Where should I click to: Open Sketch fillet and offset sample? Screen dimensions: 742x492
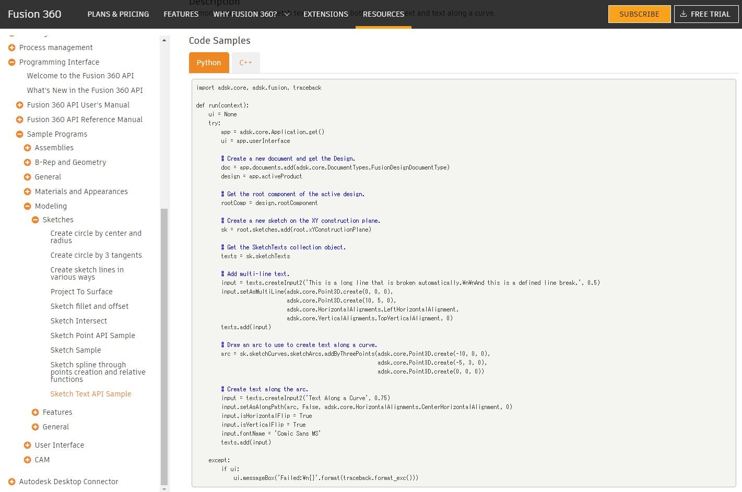(x=89, y=306)
